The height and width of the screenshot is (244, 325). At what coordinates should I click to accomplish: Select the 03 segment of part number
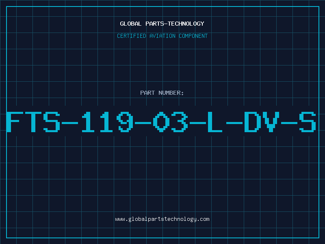pos(170,122)
